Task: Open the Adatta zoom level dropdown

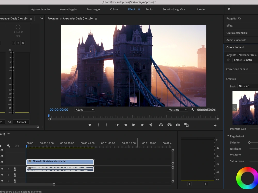Action: 85,110
